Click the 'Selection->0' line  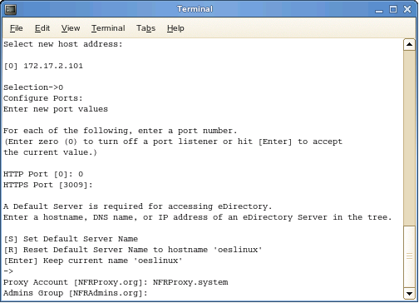pyautogui.click(x=33, y=87)
